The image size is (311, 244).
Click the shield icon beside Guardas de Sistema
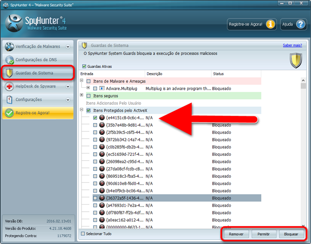(x=9, y=73)
